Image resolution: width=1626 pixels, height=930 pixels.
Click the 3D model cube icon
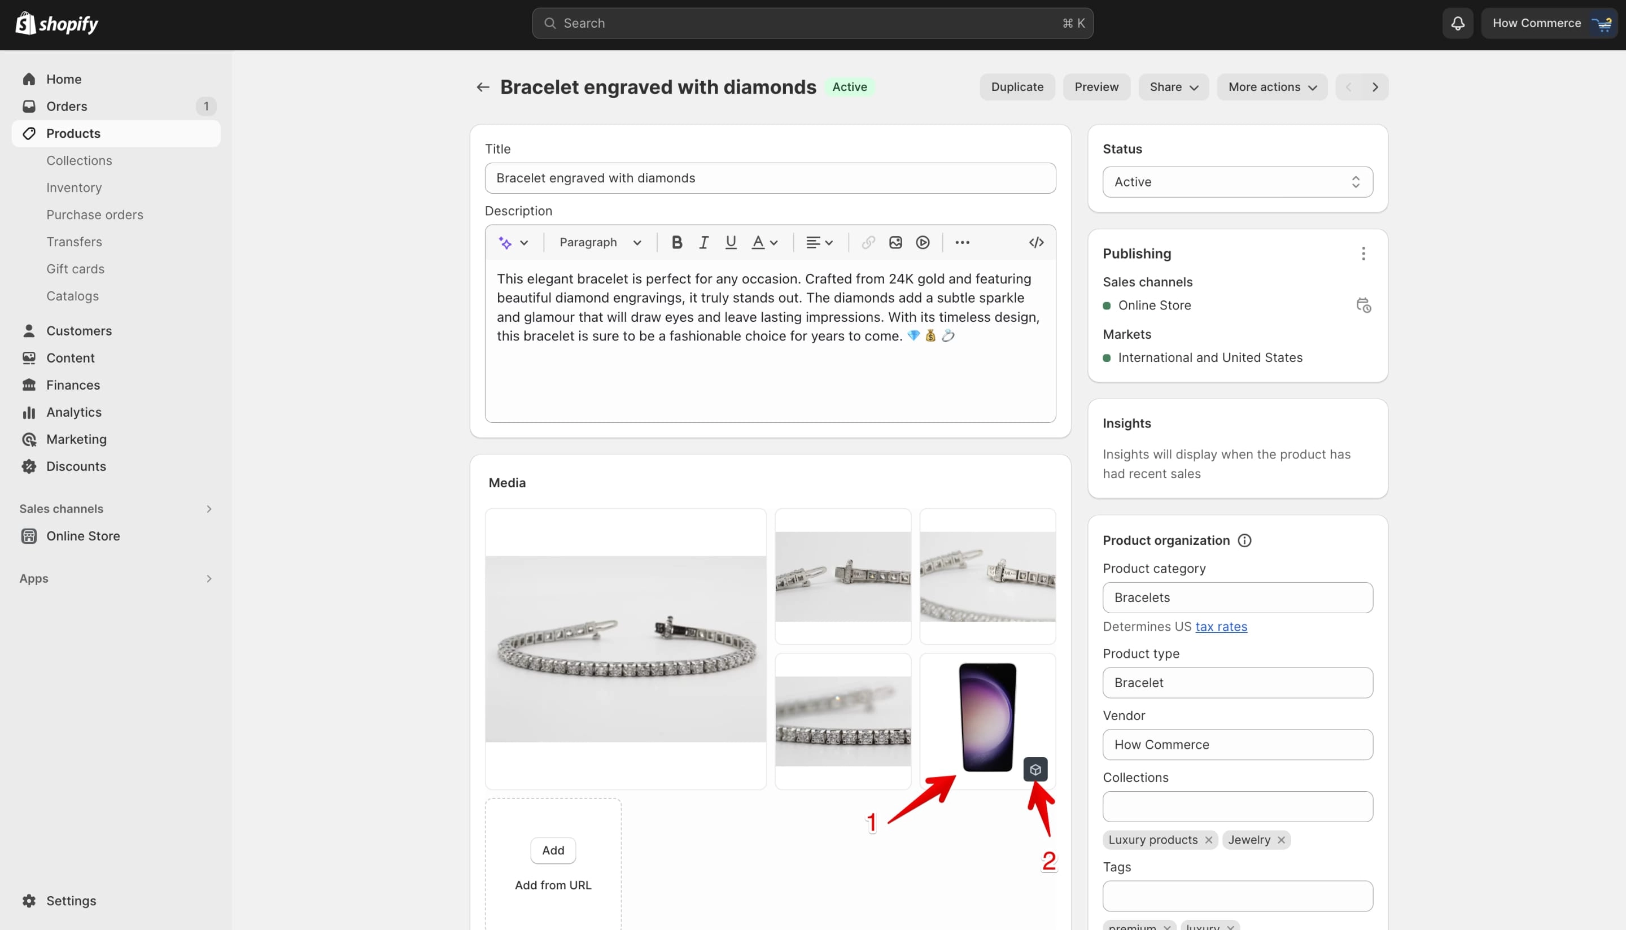[1035, 770]
